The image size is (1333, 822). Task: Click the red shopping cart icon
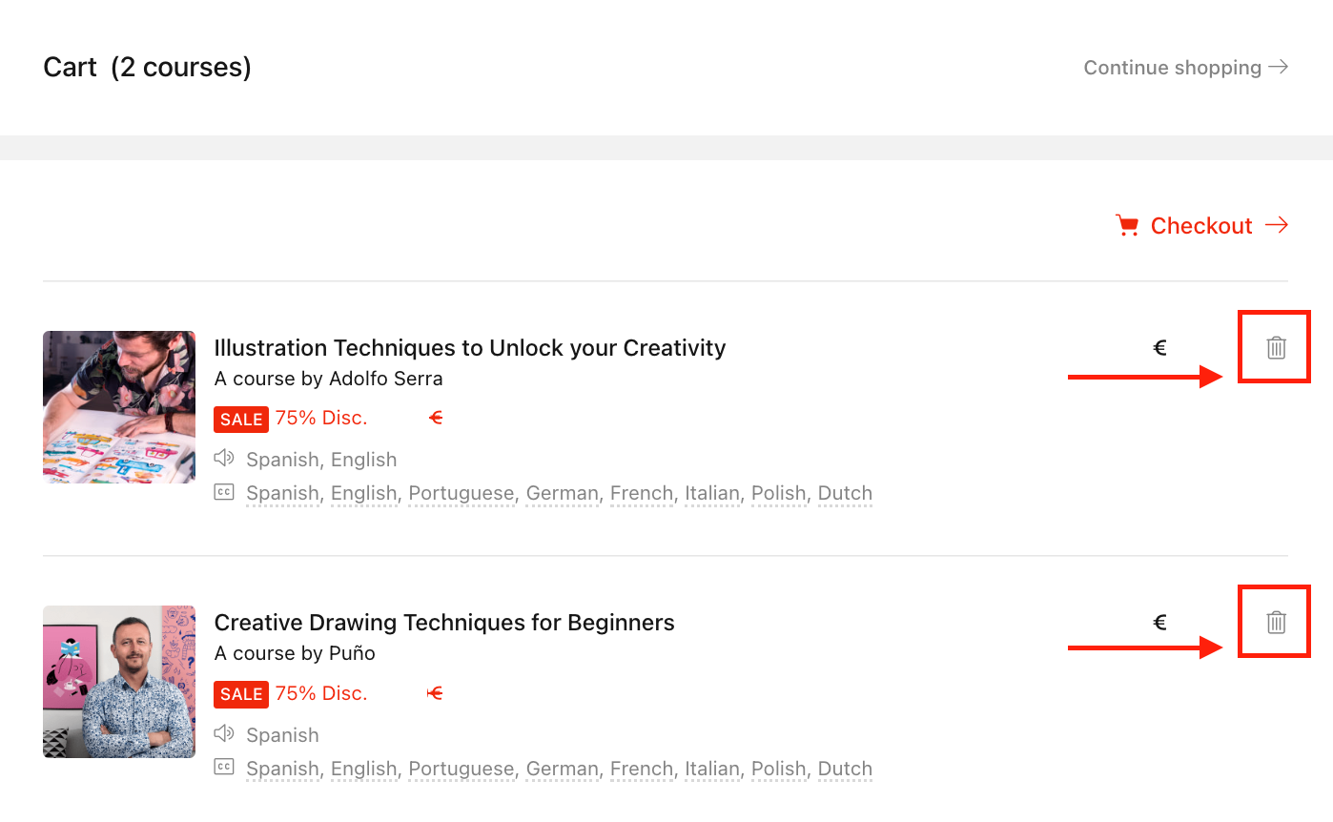[1127, 226]
